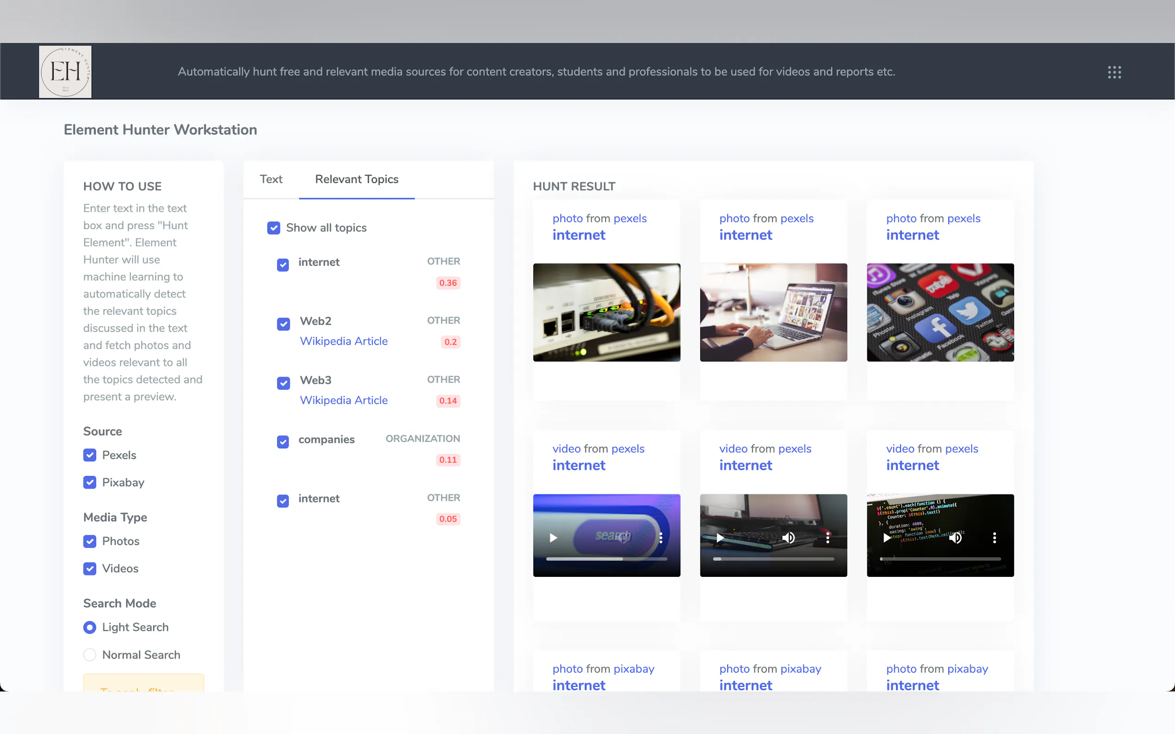Open more options on second video

[828, 538]
